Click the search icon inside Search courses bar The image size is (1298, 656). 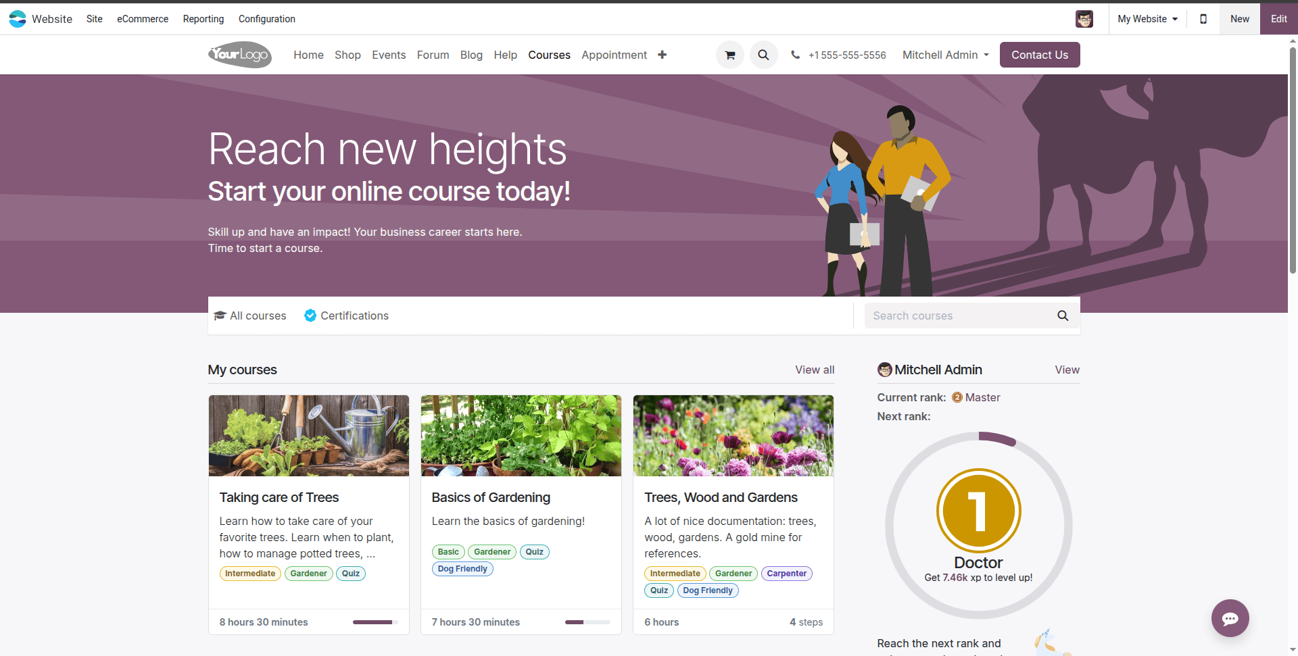click(x=1062, y=316)
